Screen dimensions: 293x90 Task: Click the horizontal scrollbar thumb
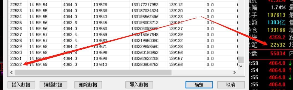pyautogui.click(x=93, y=72)
